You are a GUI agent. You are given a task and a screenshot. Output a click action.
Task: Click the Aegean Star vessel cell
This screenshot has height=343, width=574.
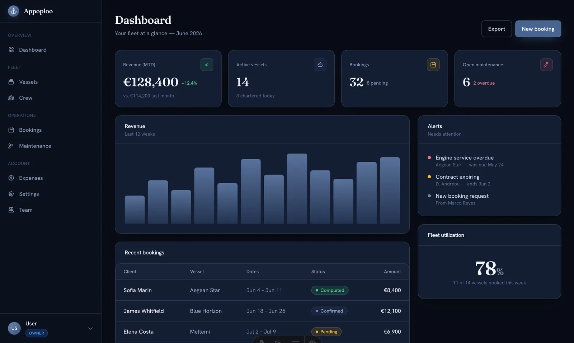pos(205,290)
